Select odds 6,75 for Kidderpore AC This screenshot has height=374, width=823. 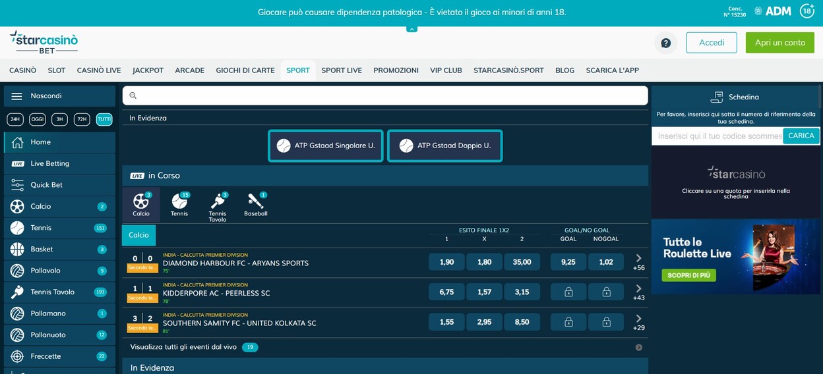[446, 292]
